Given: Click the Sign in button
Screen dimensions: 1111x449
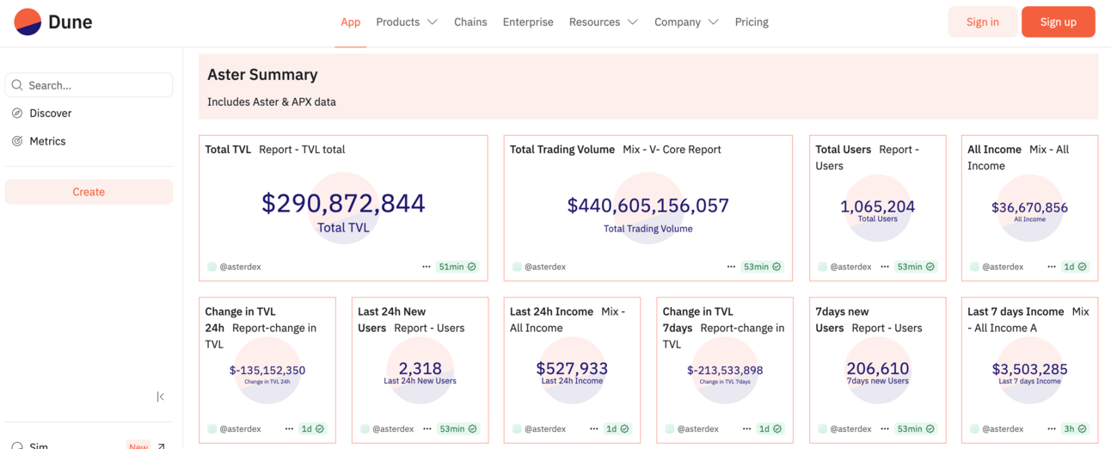Looking at the screenshot, I should coord(982,22).
